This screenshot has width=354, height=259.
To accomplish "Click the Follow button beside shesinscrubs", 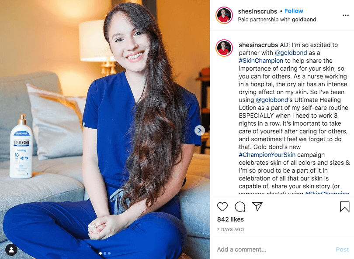I will pos(294,11).
